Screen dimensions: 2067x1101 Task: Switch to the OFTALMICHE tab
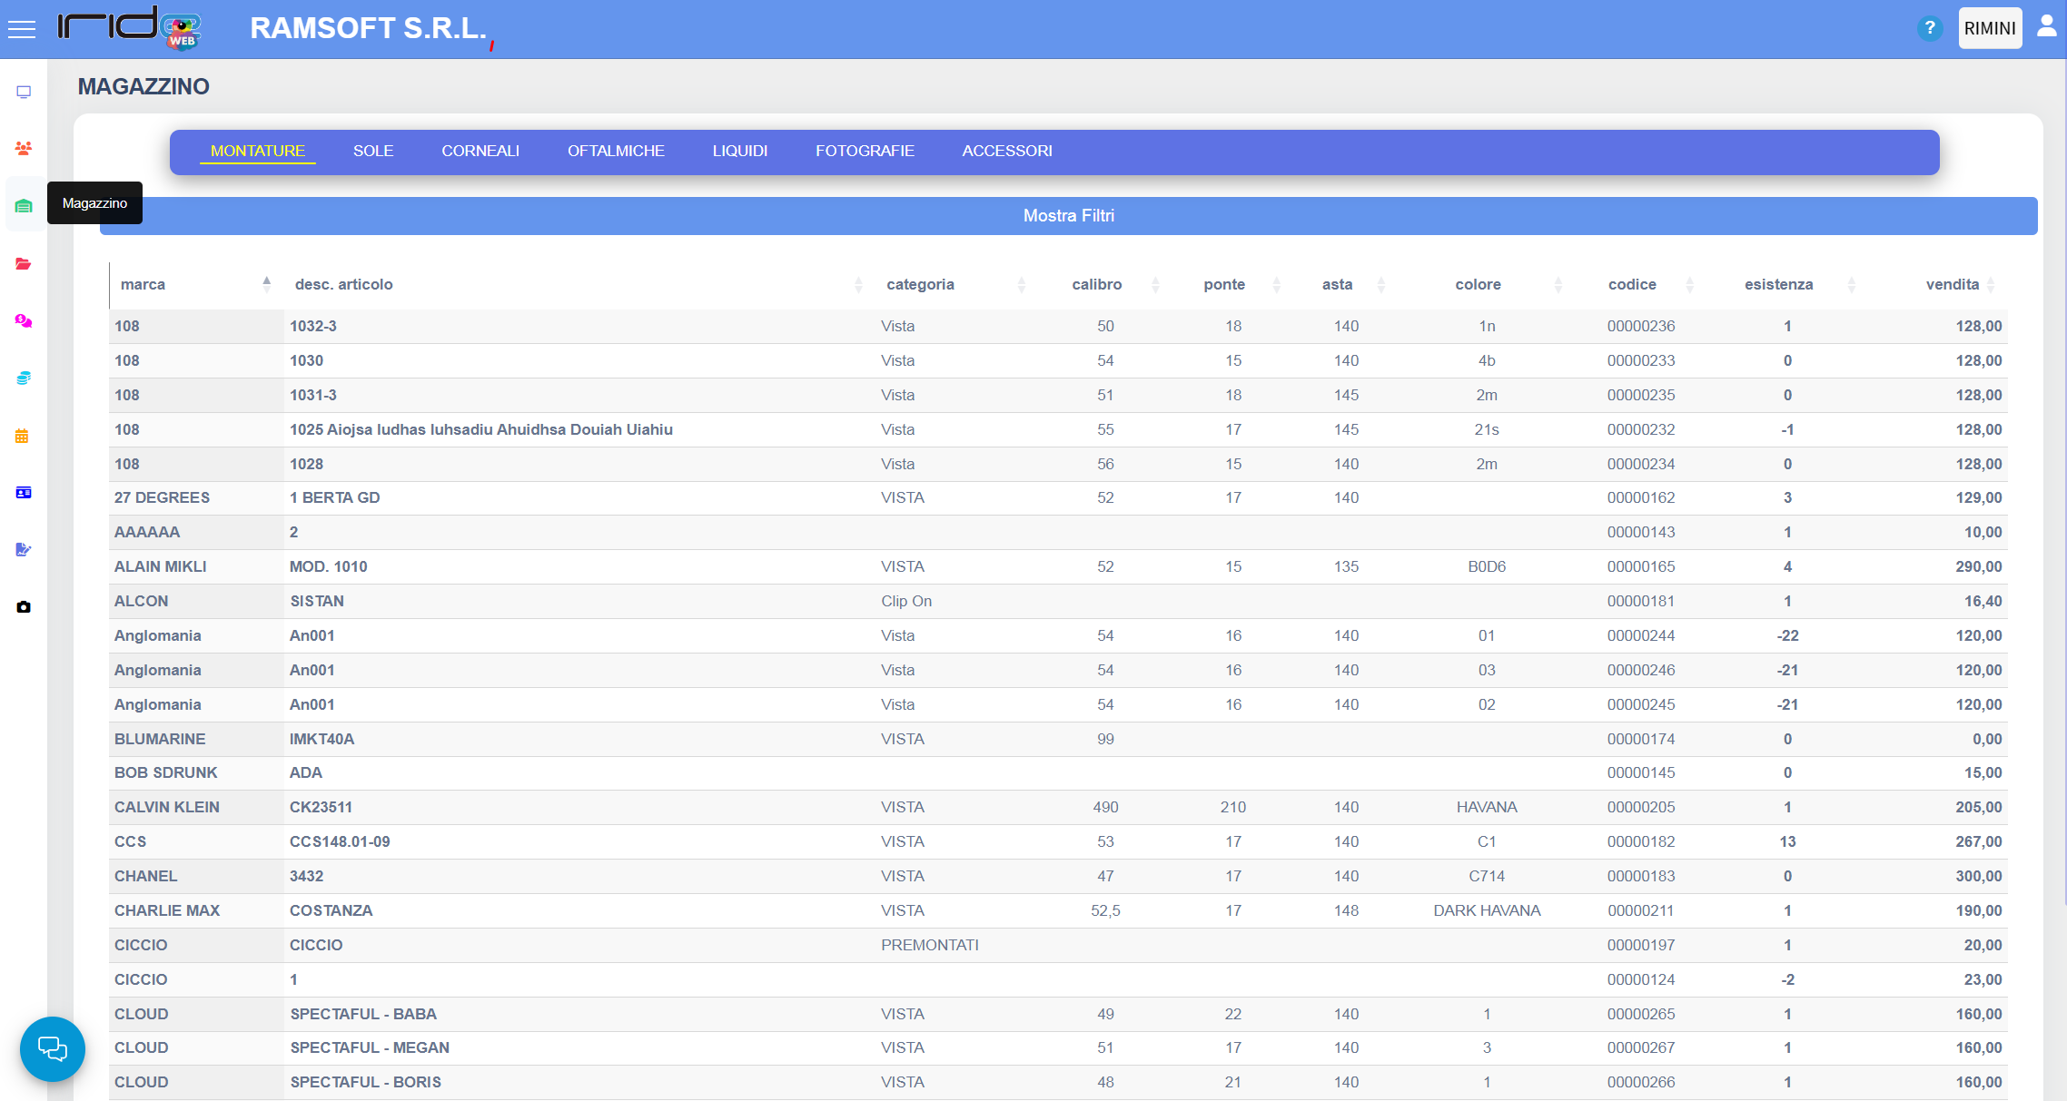(x=616, y=151)
